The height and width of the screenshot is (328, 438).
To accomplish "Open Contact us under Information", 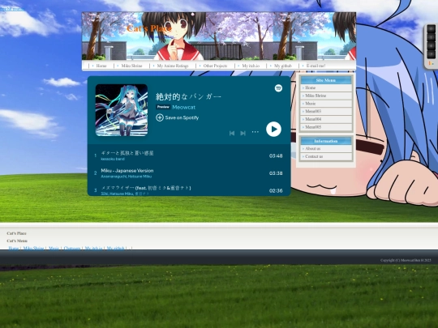I will 326,156.
